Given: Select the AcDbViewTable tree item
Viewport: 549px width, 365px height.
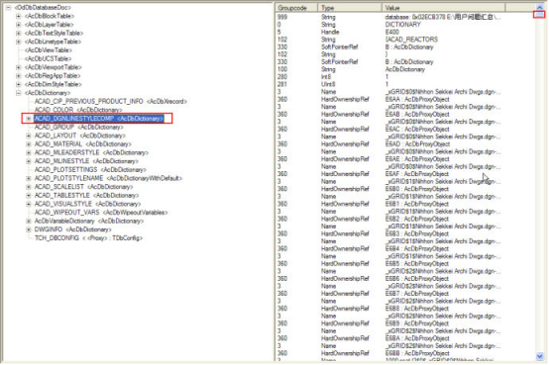Looking at the screenshot, I should [49, 50].
